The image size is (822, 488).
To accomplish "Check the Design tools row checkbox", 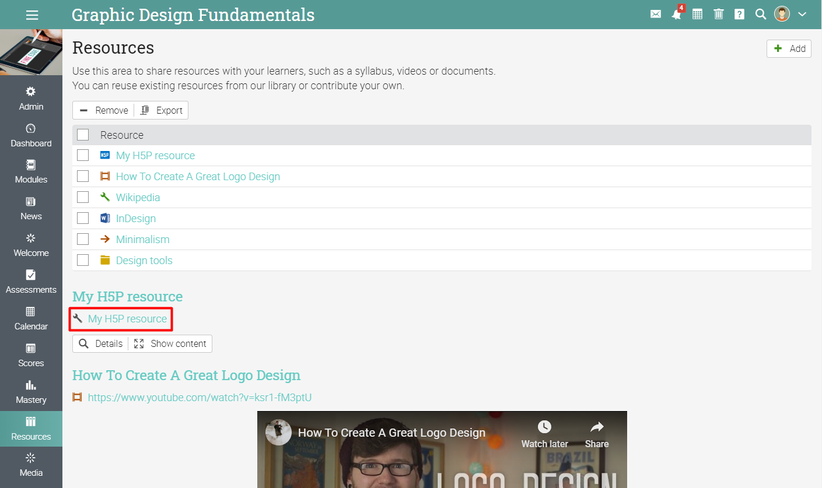I will [83, 260].
